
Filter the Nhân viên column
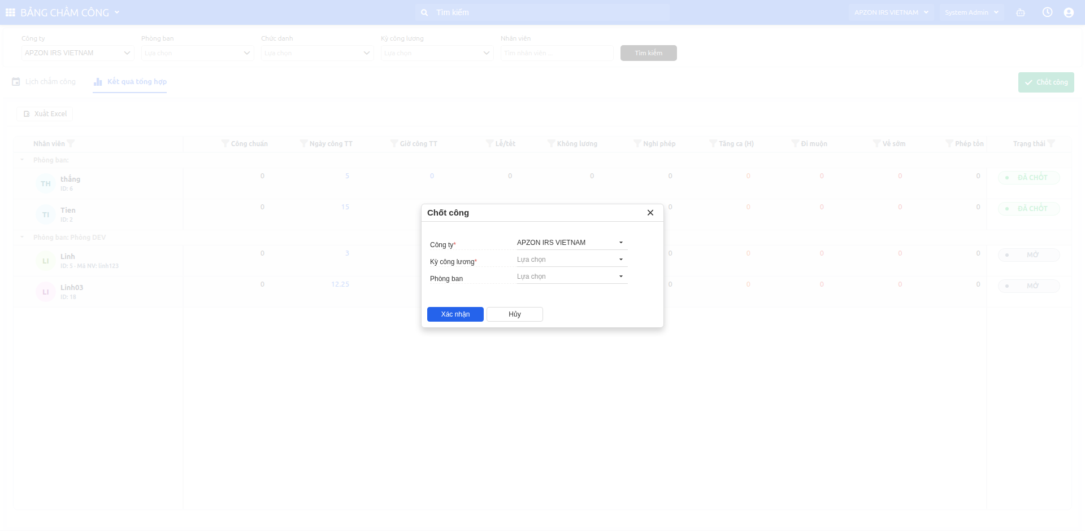(71, 143)
